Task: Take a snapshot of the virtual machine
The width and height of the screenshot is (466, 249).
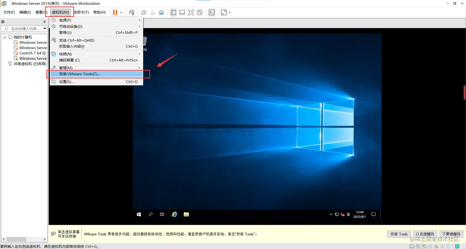Action: (144, 12)
